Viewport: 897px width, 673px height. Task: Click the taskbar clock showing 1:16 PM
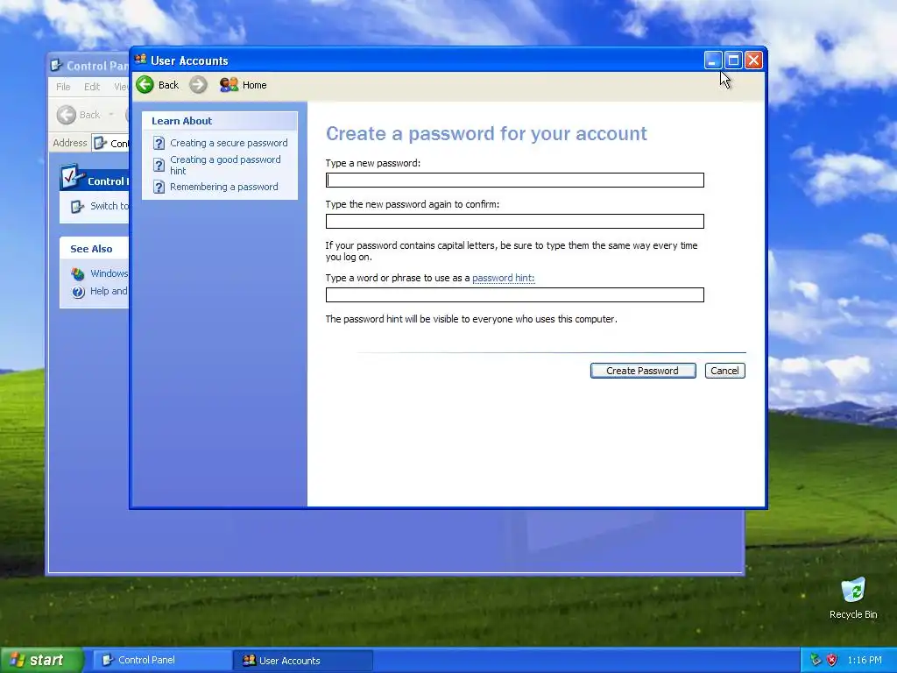[x=865, y=660]
